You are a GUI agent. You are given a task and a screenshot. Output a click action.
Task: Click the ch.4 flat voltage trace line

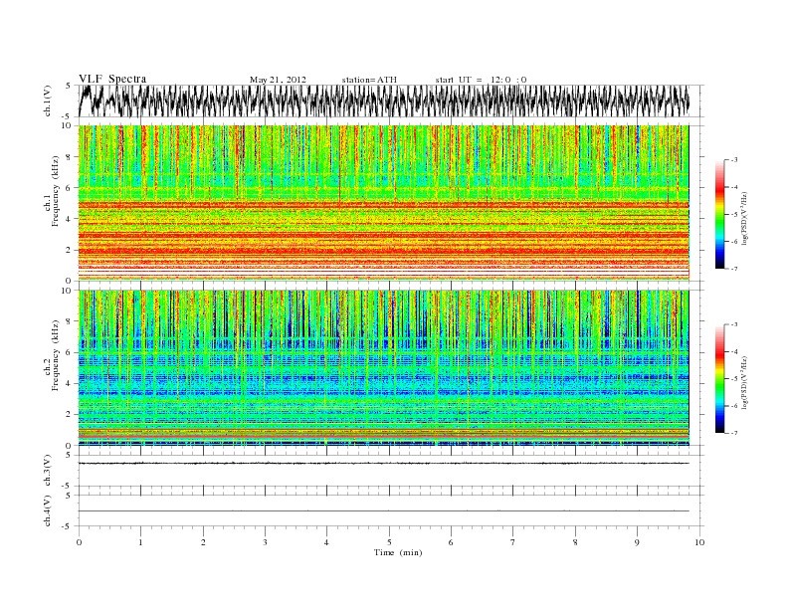(x=383, y=511)
